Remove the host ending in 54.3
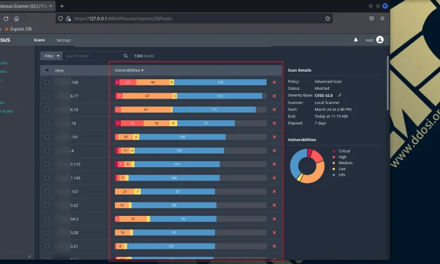Viewport: 440px width, 264px height. point(274,219)
